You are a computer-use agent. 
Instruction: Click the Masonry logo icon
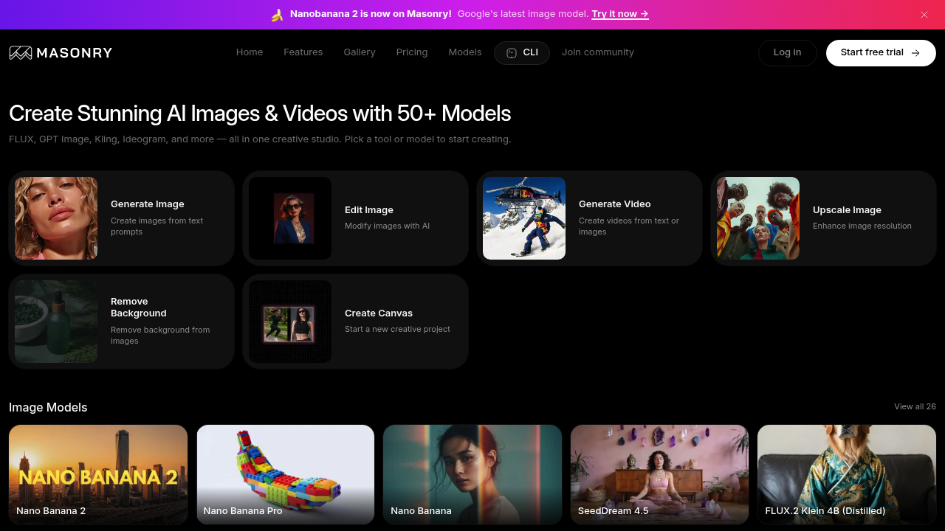(x=20, y=52)
